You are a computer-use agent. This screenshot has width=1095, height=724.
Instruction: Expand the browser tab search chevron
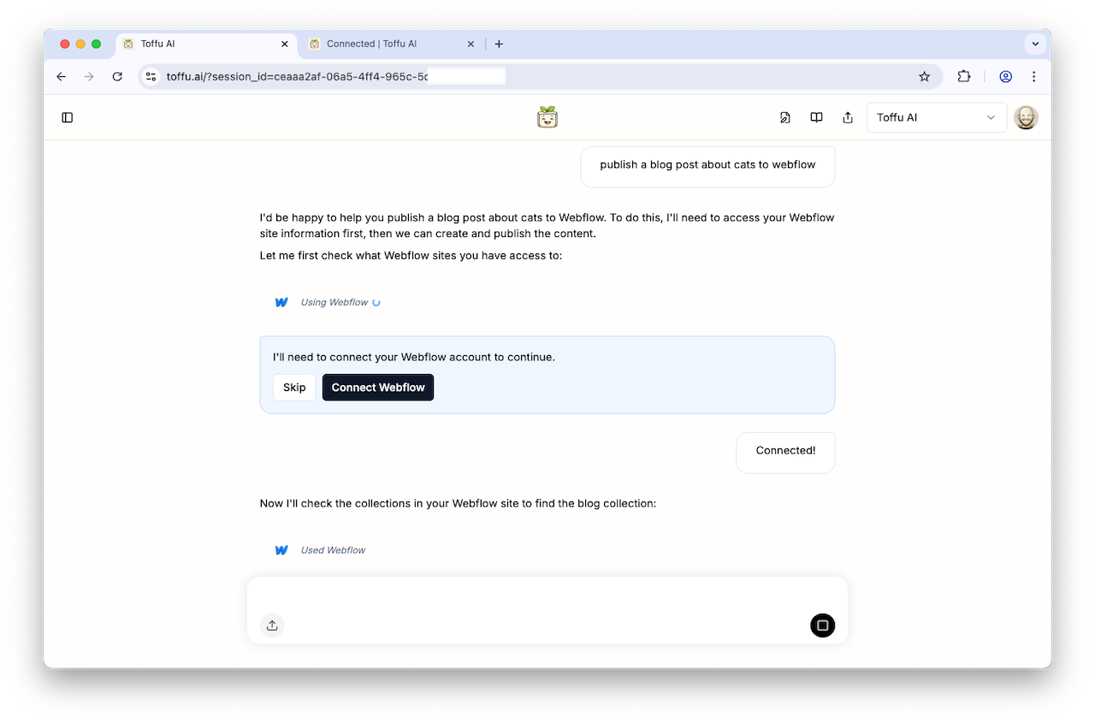tap(1035, 44)
